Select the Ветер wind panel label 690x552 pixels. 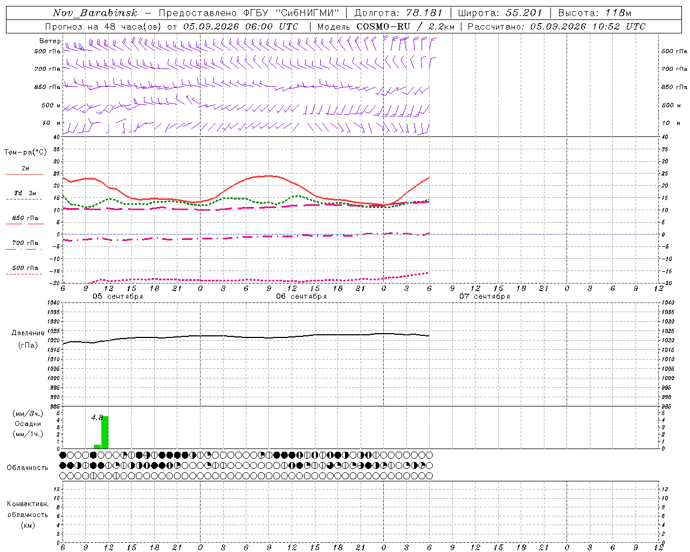coord(50,41)
